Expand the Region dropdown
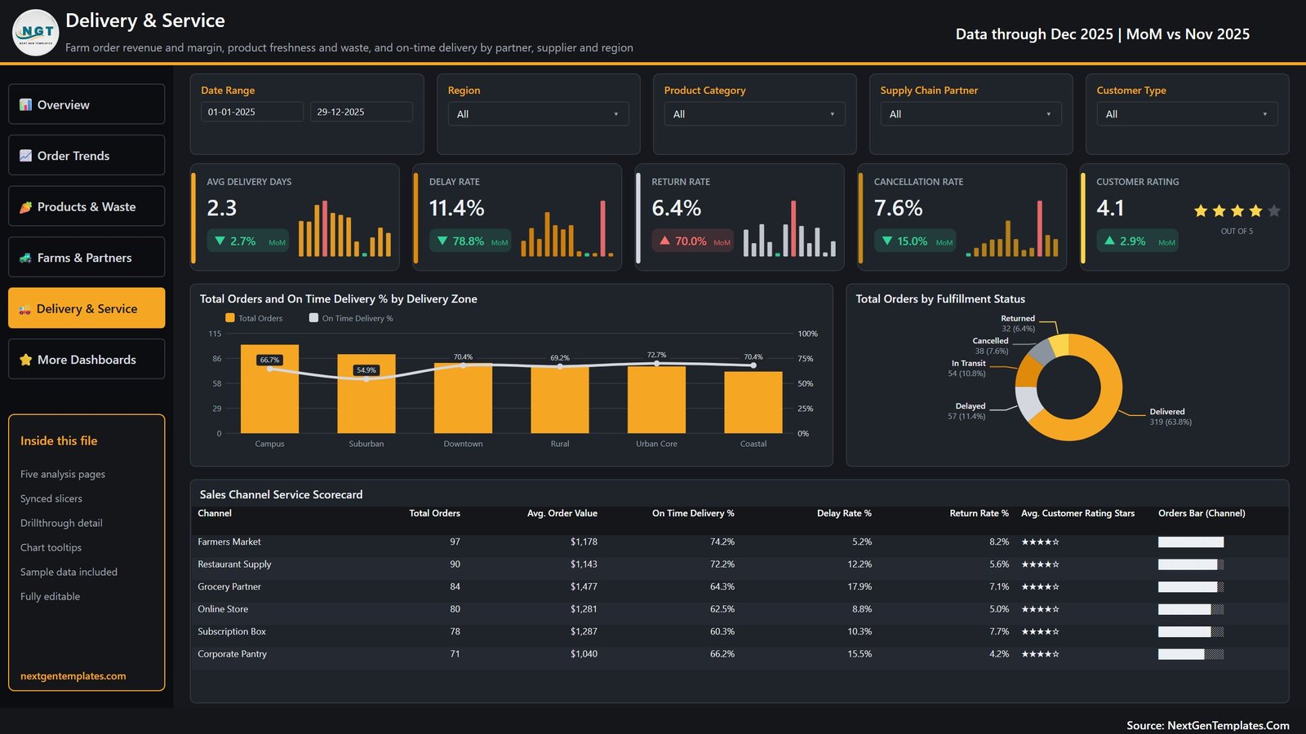This screenshot has width=1306, height=734. pyautogui.click(x=538, y=114)
